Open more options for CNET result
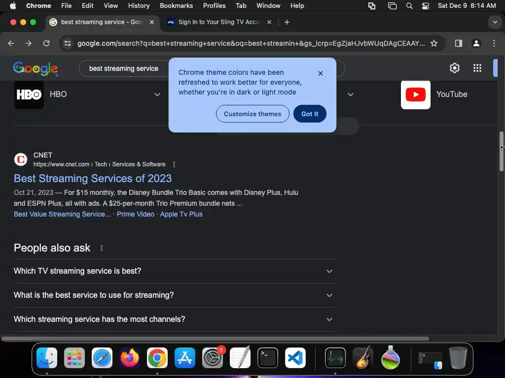Viewport: 505px width, 378px height. click(174, 164)
